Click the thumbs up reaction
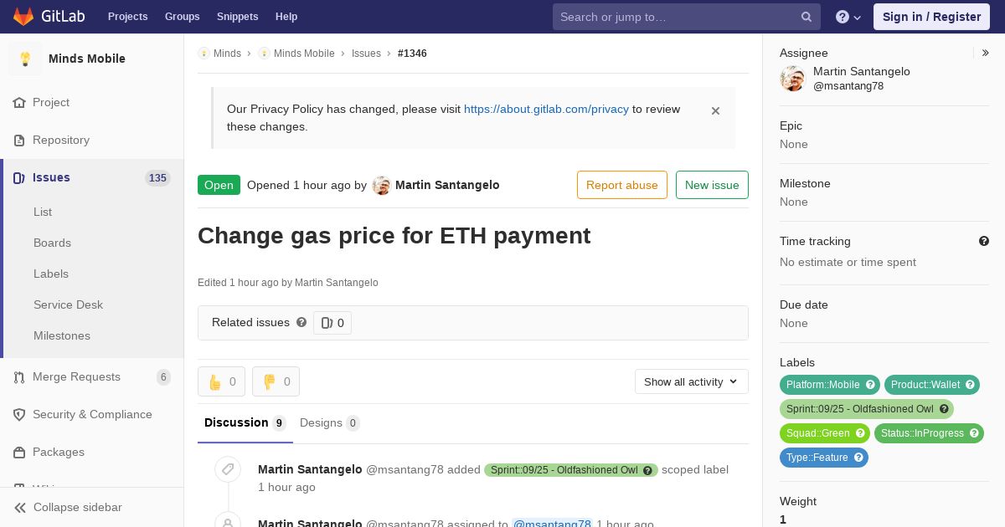Image resolution: width=1005 pixels, height=527 pixels. tap(221, 381)
